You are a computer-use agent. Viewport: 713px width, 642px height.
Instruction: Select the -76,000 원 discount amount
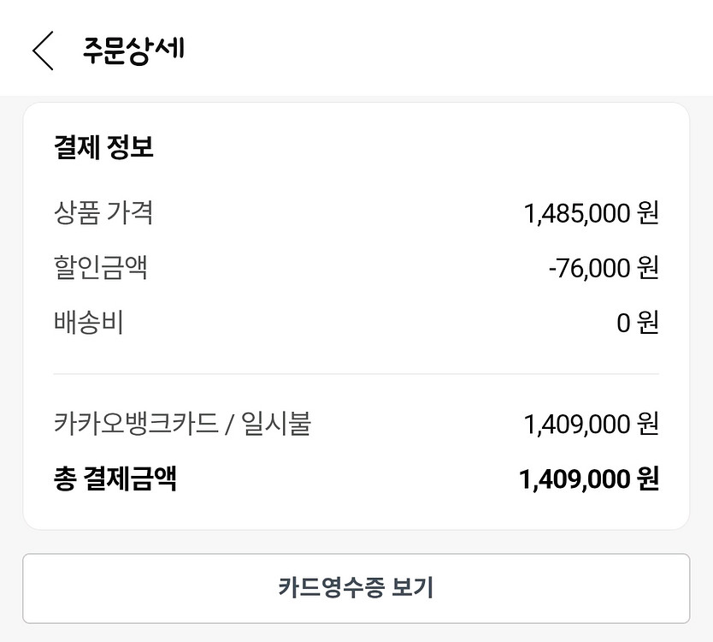pyautogui.click(x=603, y=269)
